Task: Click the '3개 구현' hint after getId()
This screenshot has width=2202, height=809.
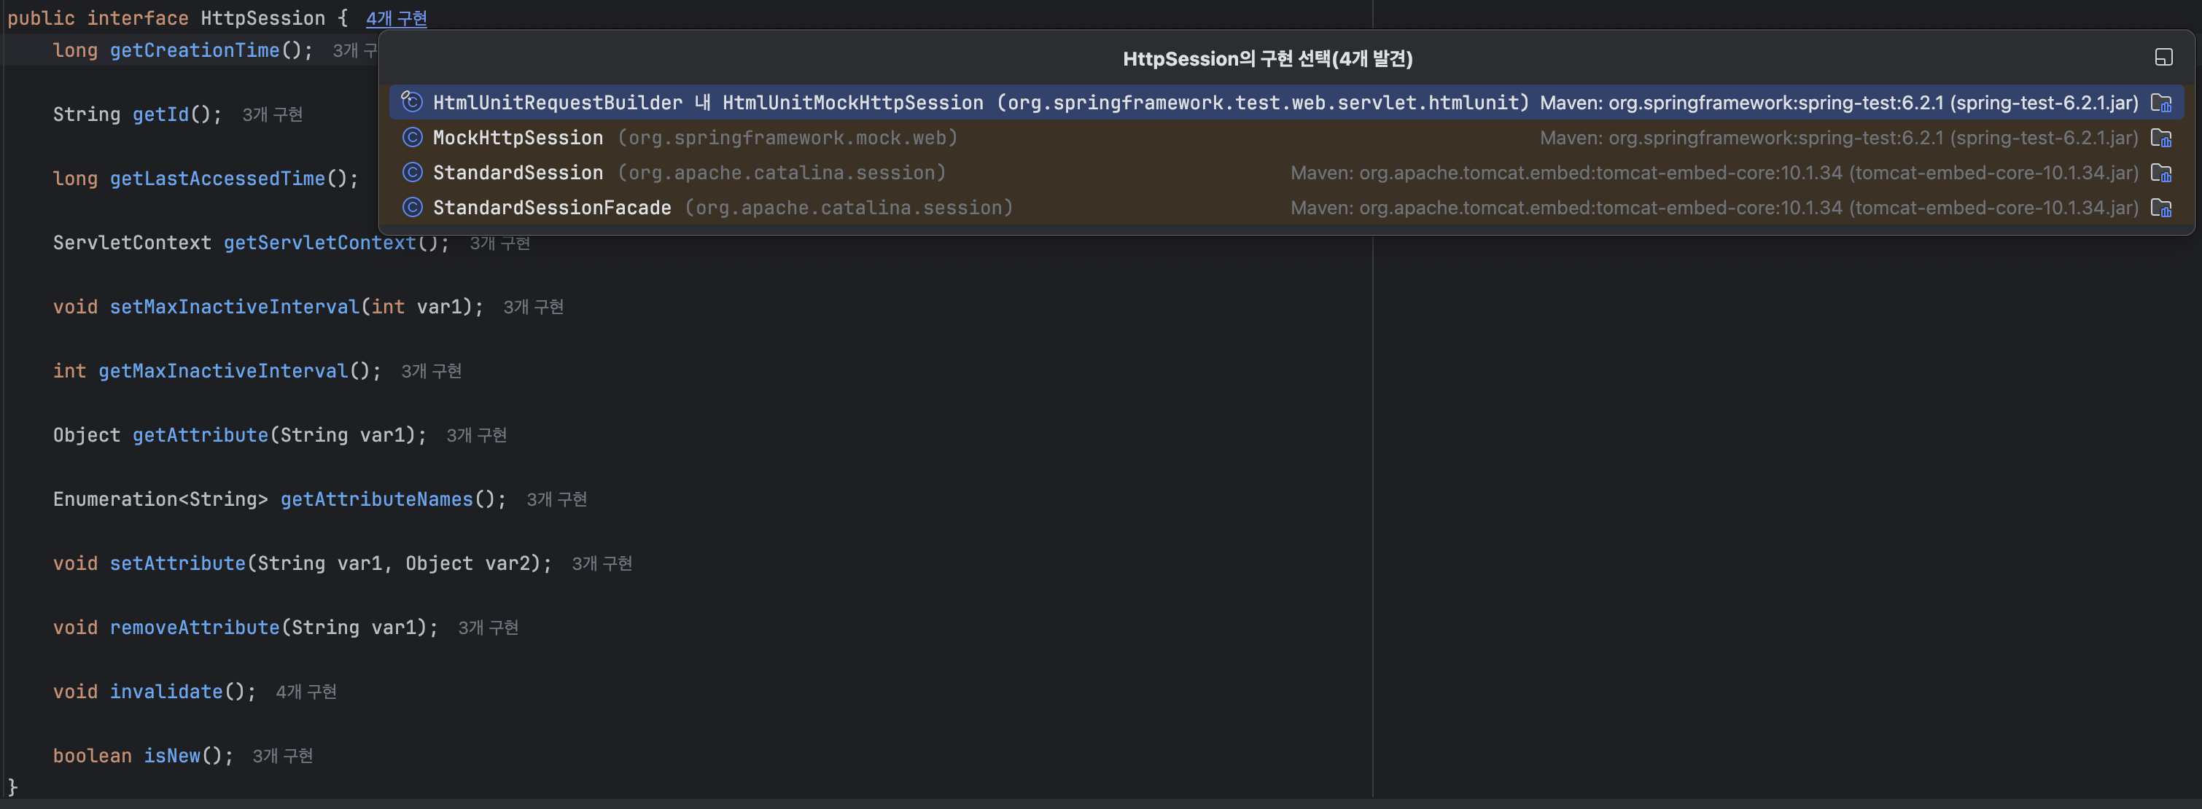Action: pyautogui.click(x=272, y=114)
